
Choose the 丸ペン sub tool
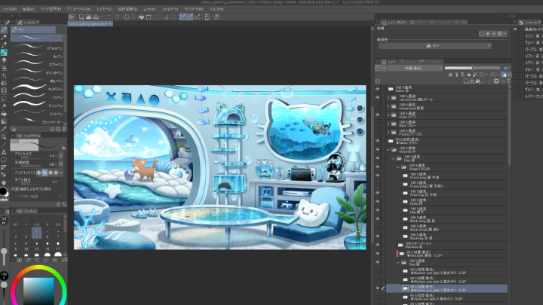coord(38,56)
